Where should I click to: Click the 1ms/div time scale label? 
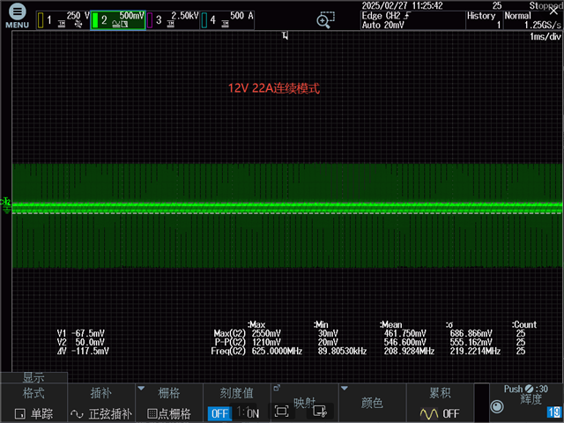point(545,36)
